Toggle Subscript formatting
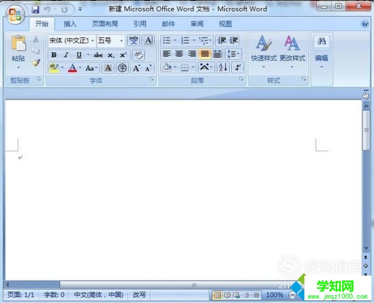This screenshot has width=374, height=303. [111, 55]
